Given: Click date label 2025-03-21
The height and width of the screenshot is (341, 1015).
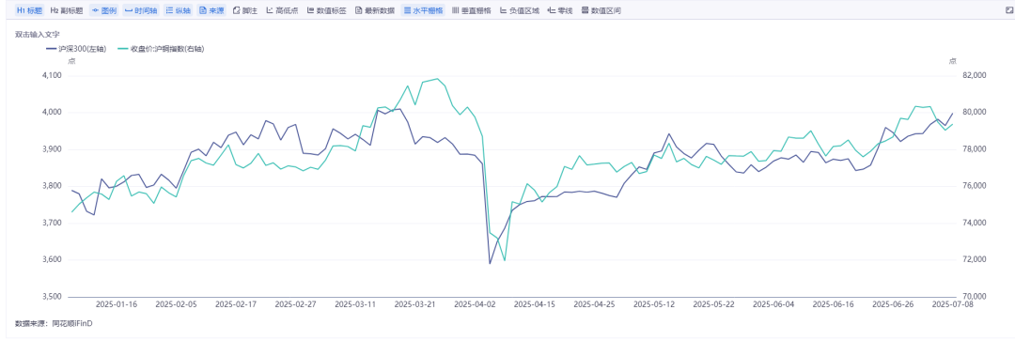Looking at the screenshot, I should [415, 303].
